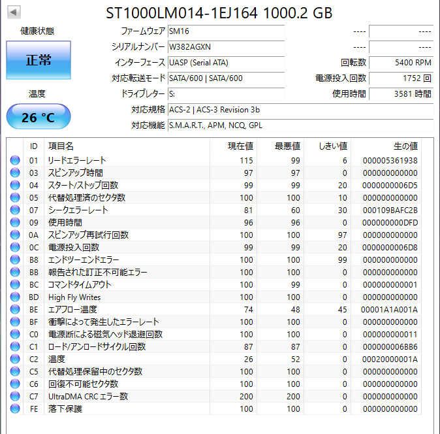The image size is (440, 434).
Task: Click raw value 000000006BB6
Action: pyautogui.click(x=390, y=347)
